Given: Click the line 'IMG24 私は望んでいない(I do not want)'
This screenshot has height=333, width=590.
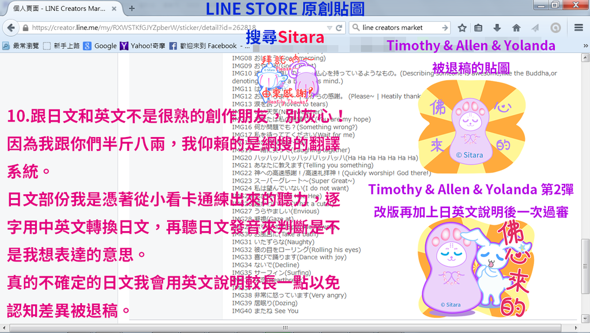Looking at the screenshot, I should (x=290, y=188).
